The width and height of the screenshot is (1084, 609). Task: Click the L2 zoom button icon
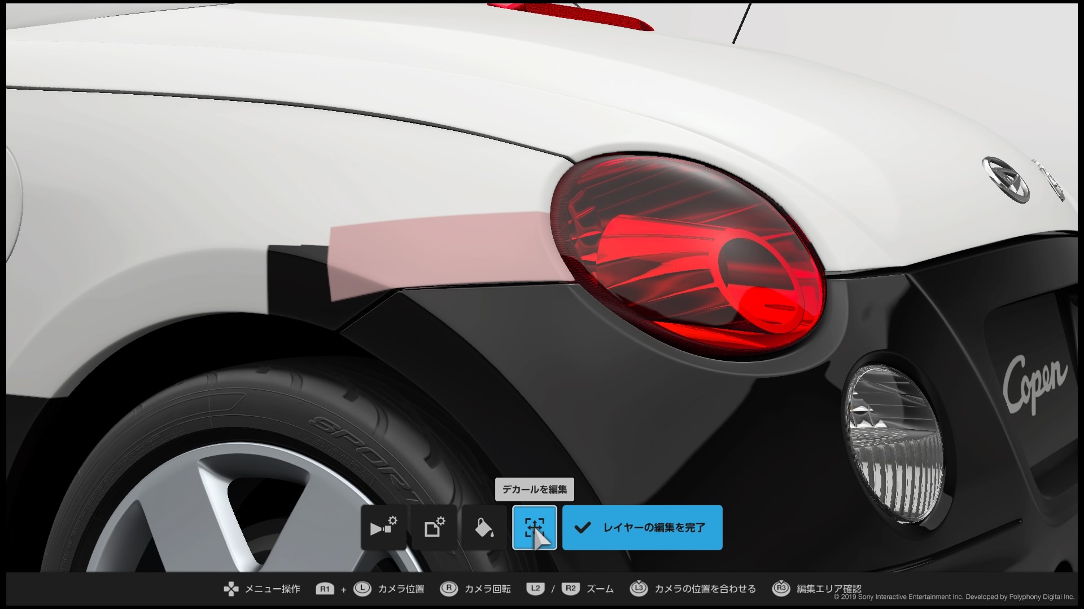tap(535, 589)
